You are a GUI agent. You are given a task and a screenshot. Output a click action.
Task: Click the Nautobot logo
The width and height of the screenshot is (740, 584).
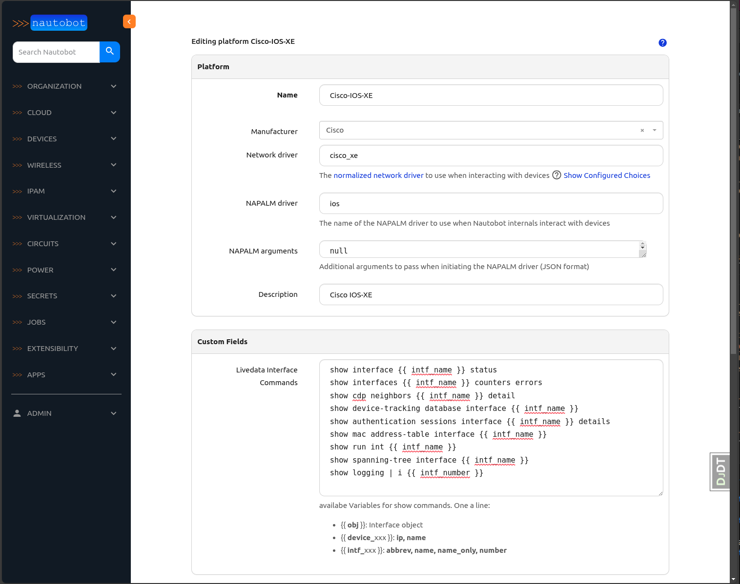click(x=50, y=23)
